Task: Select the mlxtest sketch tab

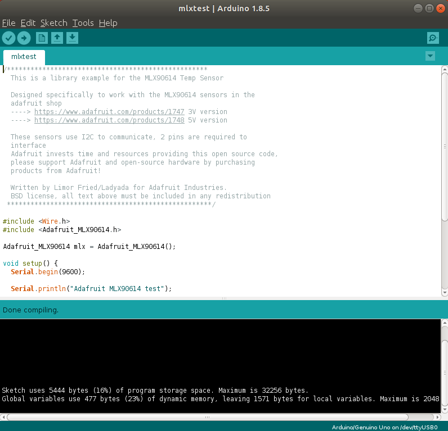Action: pos(24,57)
